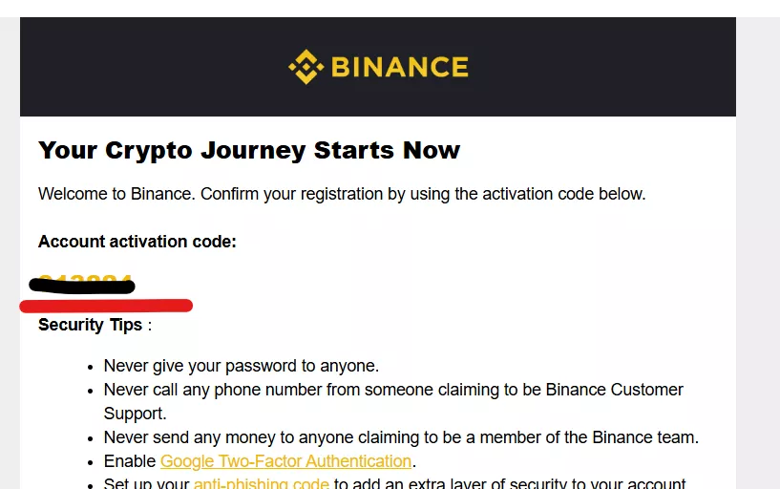Click the BINANCE wordmark in header
The height and width of the screenshot is (489, 780).
pyautogui.click(x=399, y=67)
